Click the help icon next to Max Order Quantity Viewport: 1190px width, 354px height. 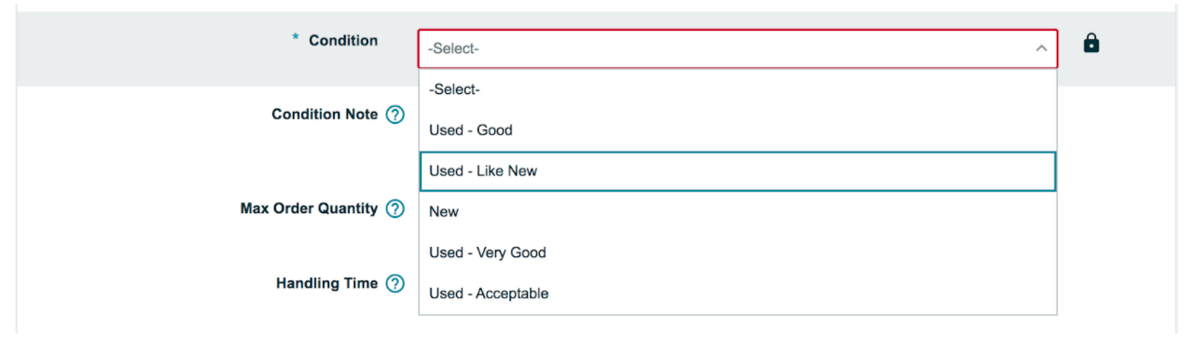click(x=395, y=209)
